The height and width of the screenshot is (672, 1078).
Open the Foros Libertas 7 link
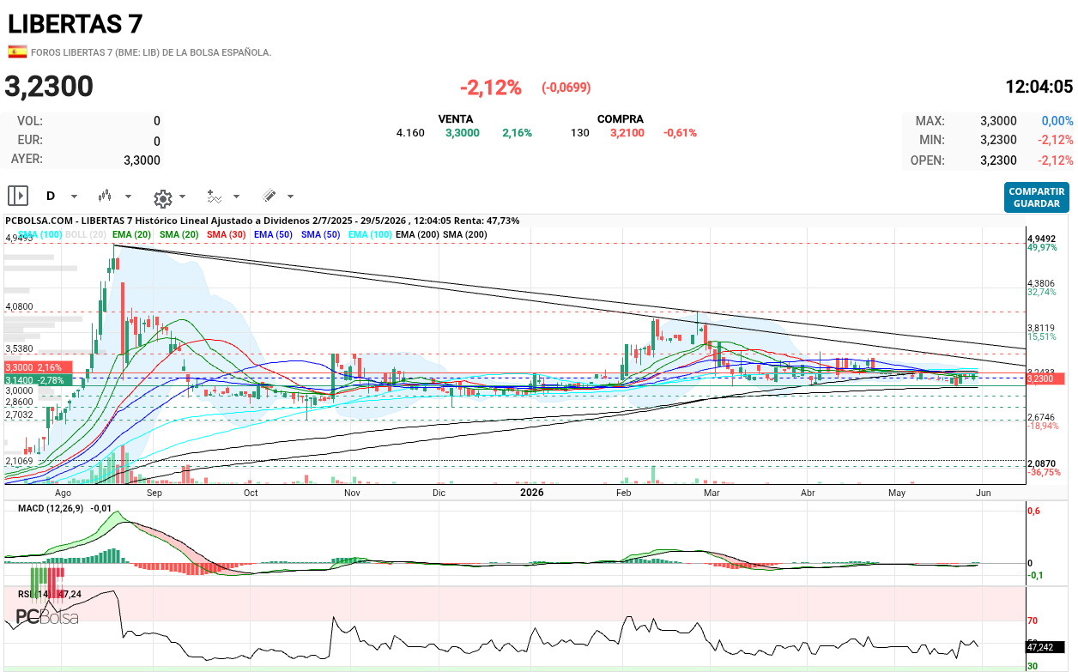(x=151, y=52)
